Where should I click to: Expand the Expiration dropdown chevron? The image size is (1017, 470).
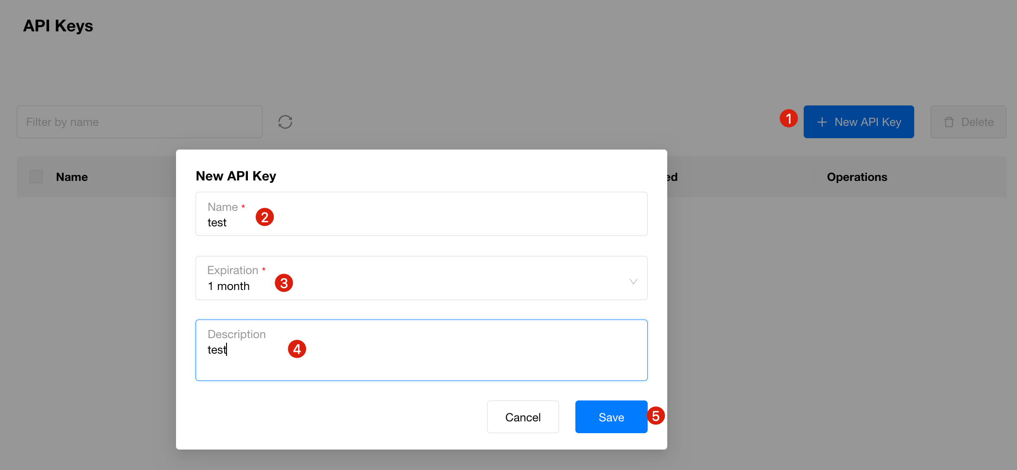(x=633, y=282)
